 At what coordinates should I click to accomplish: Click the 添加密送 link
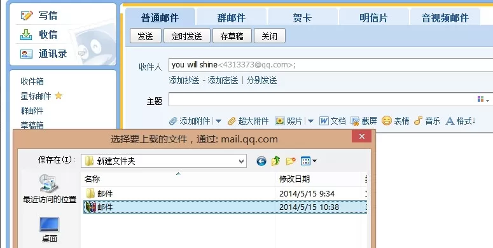coord(223,80)
